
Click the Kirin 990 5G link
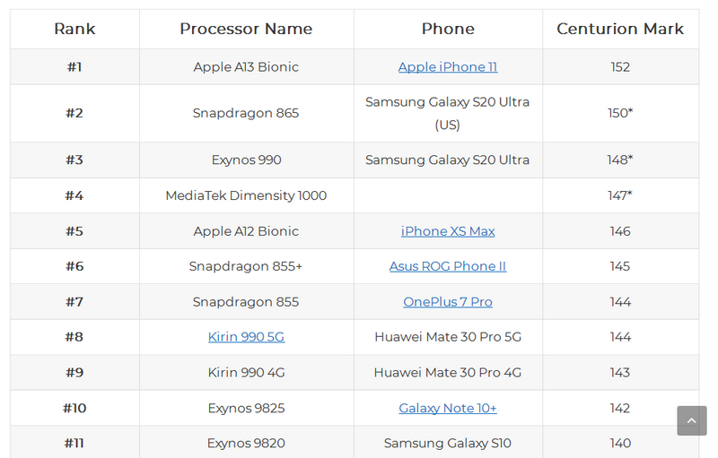pos(246,337)
